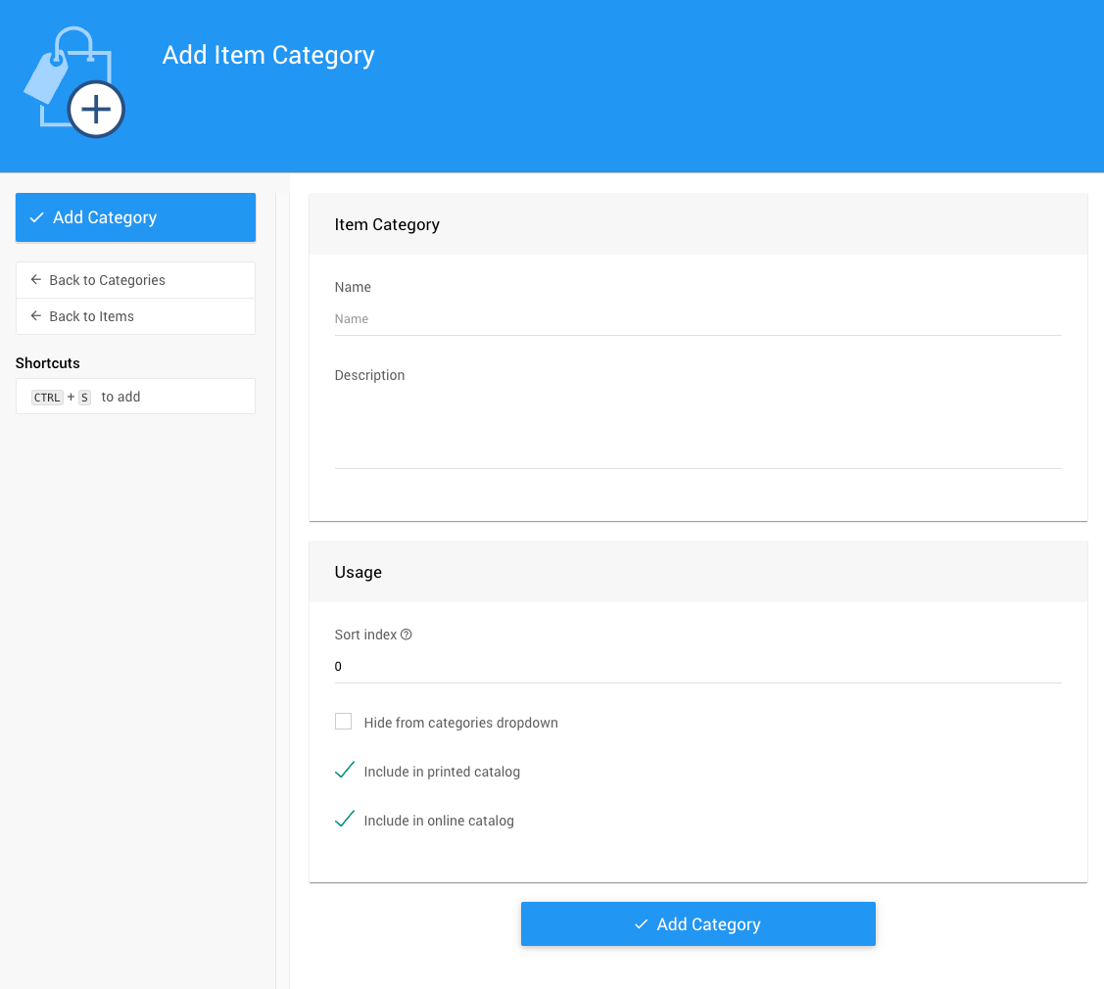This screenshot has width=1104, height=989.
Task: Click the left arrow icon before Back to Categories
Action: click(x=36, y=280)
